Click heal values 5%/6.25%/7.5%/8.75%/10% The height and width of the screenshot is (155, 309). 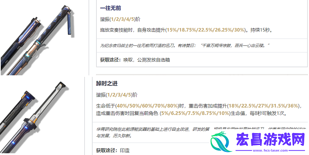(x=195, y=113)
